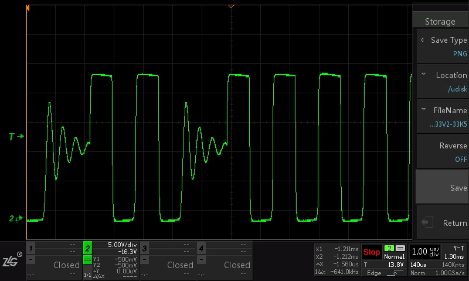Click the 140Kpts memory depth value

point(453,265)
